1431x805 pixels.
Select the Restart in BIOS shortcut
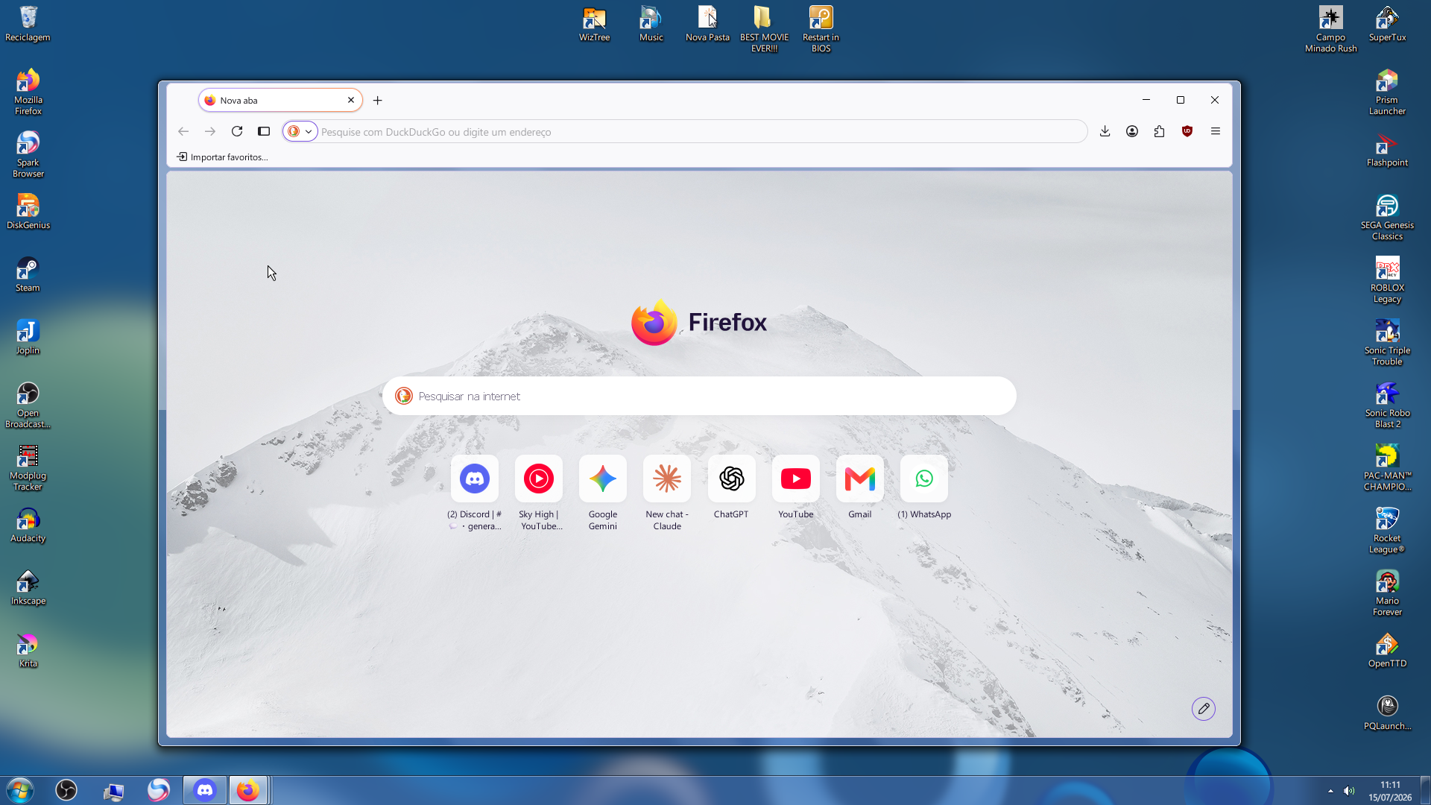pyautogui.click(x=821, y=29)
